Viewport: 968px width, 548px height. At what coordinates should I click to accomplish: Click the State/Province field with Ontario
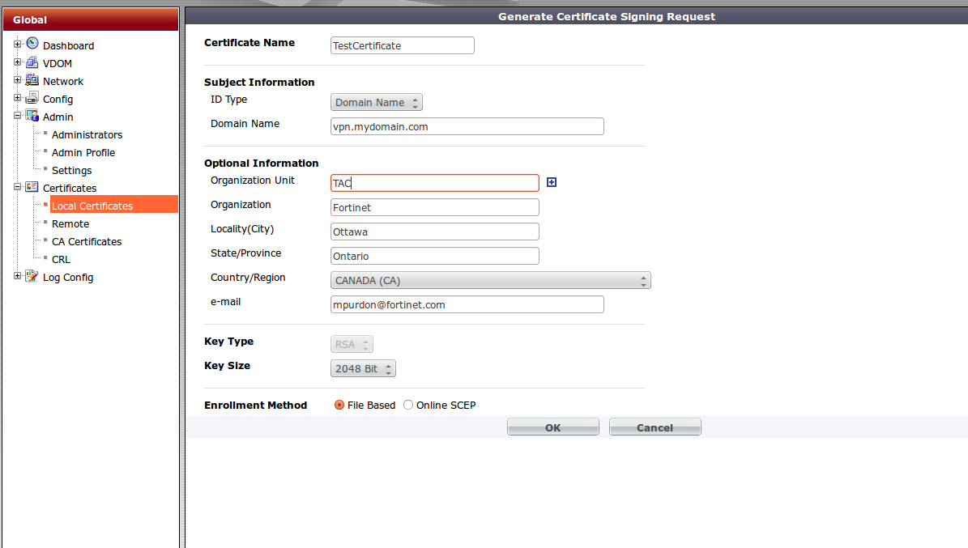[x=435, y=256]
